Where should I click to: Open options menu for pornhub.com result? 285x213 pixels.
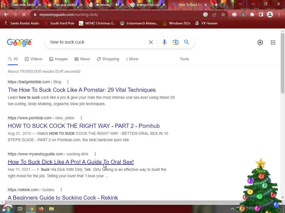tap(81, 118)
